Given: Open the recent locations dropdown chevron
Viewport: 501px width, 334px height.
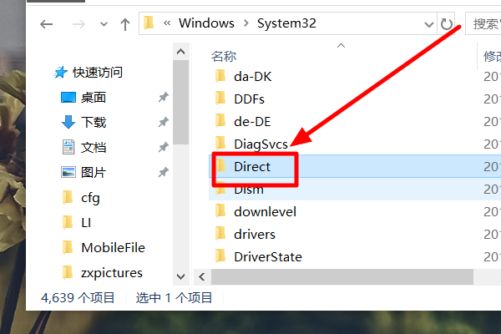Looking at the screenshot, I should pyautogui.click(x=104, y=24).
